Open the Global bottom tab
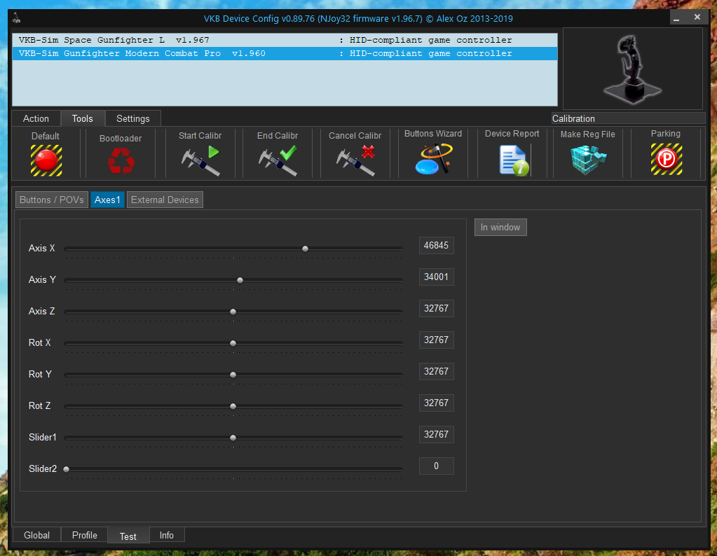Image resolution: width=717 pixels, height=556 pixels. [37, 535]
